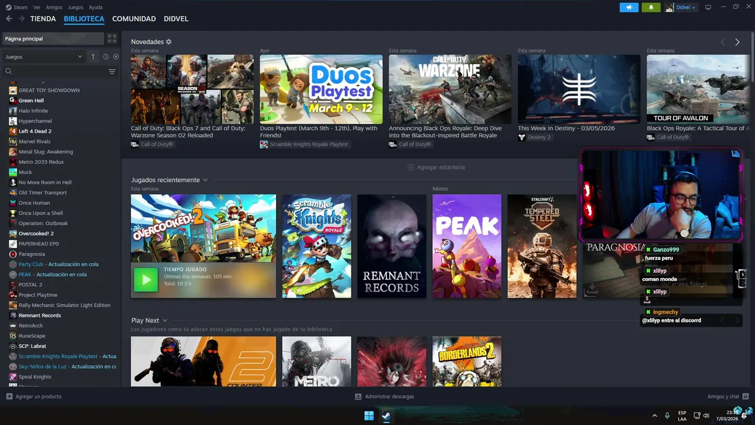Switch library to grid collections view icon
Viewport: 755px width, 425px height.
pyautogui.click(x=112, y=38)
